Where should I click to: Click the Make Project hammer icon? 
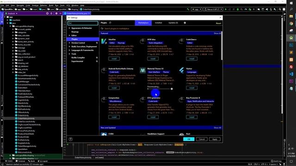[188, 9]
